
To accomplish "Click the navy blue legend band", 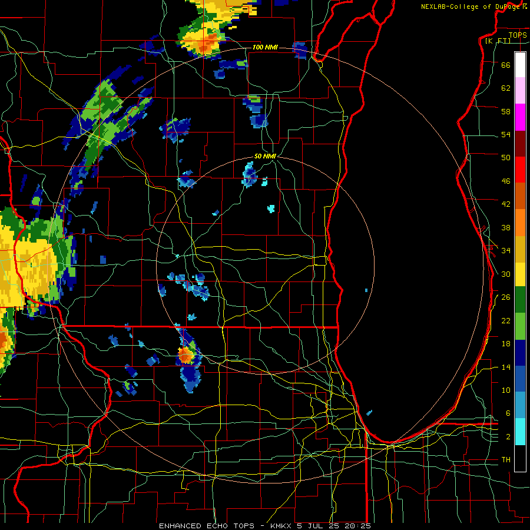I will point(520,353).
